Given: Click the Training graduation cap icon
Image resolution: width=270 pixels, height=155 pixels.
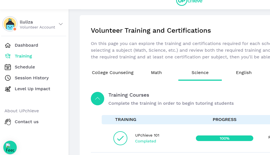Looking at the screenshot, I should click(8, 56).
